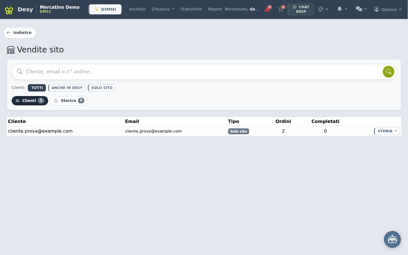The width and height of the screenshot is (408, 255).
Task: Click the store icon beside Vendite sito
Action: coord(11,50)
